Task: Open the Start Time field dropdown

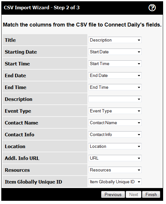Action: pyautogui.click(x=115, y=64)
